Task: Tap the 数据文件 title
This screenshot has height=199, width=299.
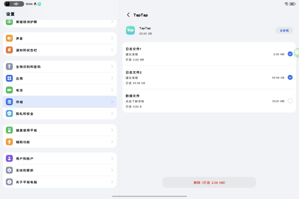Action: click(x=133, y=96)
